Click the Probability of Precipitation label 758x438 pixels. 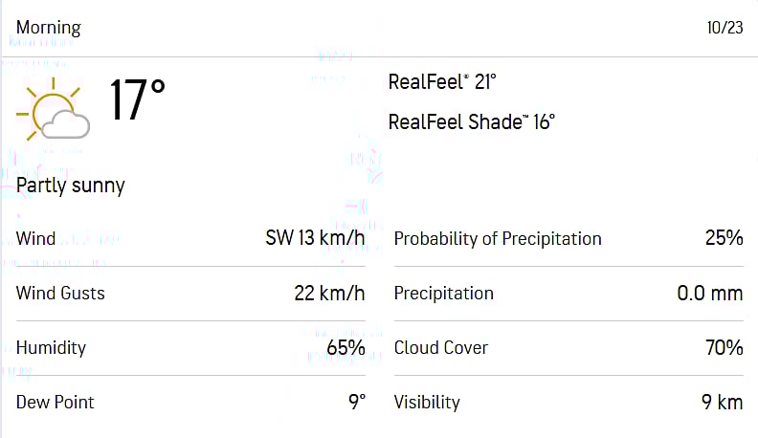tap(498, 238)
